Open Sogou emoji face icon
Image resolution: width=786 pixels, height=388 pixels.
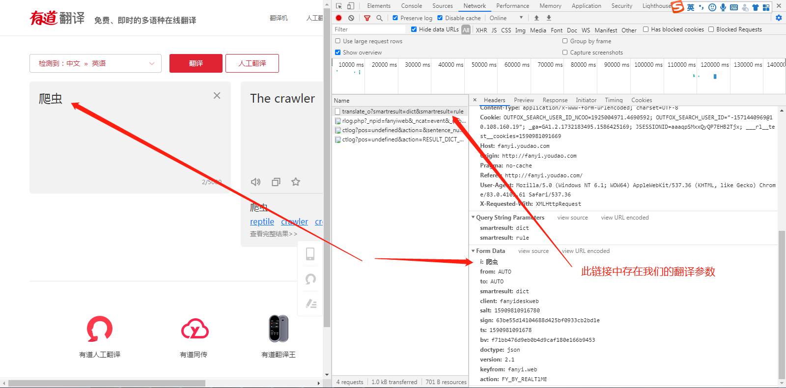712,7
